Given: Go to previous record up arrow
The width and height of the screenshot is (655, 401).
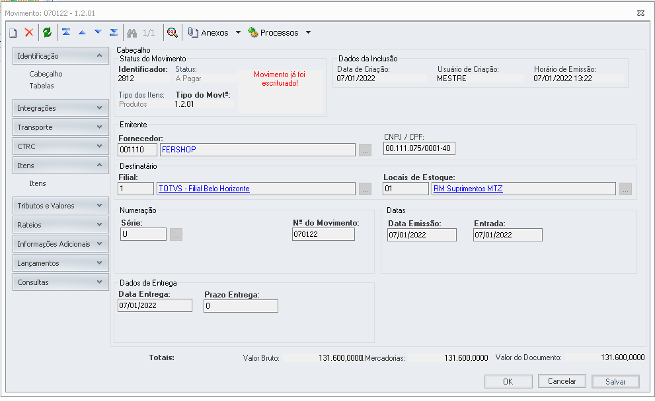Looking at the screenshot, I should point(83,32).
